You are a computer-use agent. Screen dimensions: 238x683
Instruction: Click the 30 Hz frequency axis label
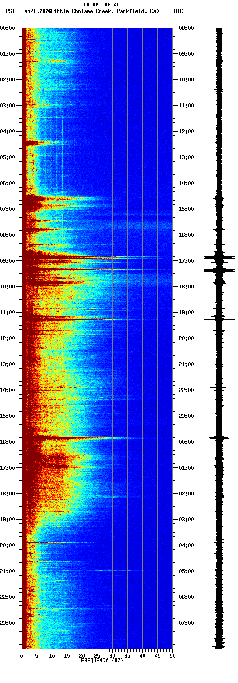click(x=112, y=655)
